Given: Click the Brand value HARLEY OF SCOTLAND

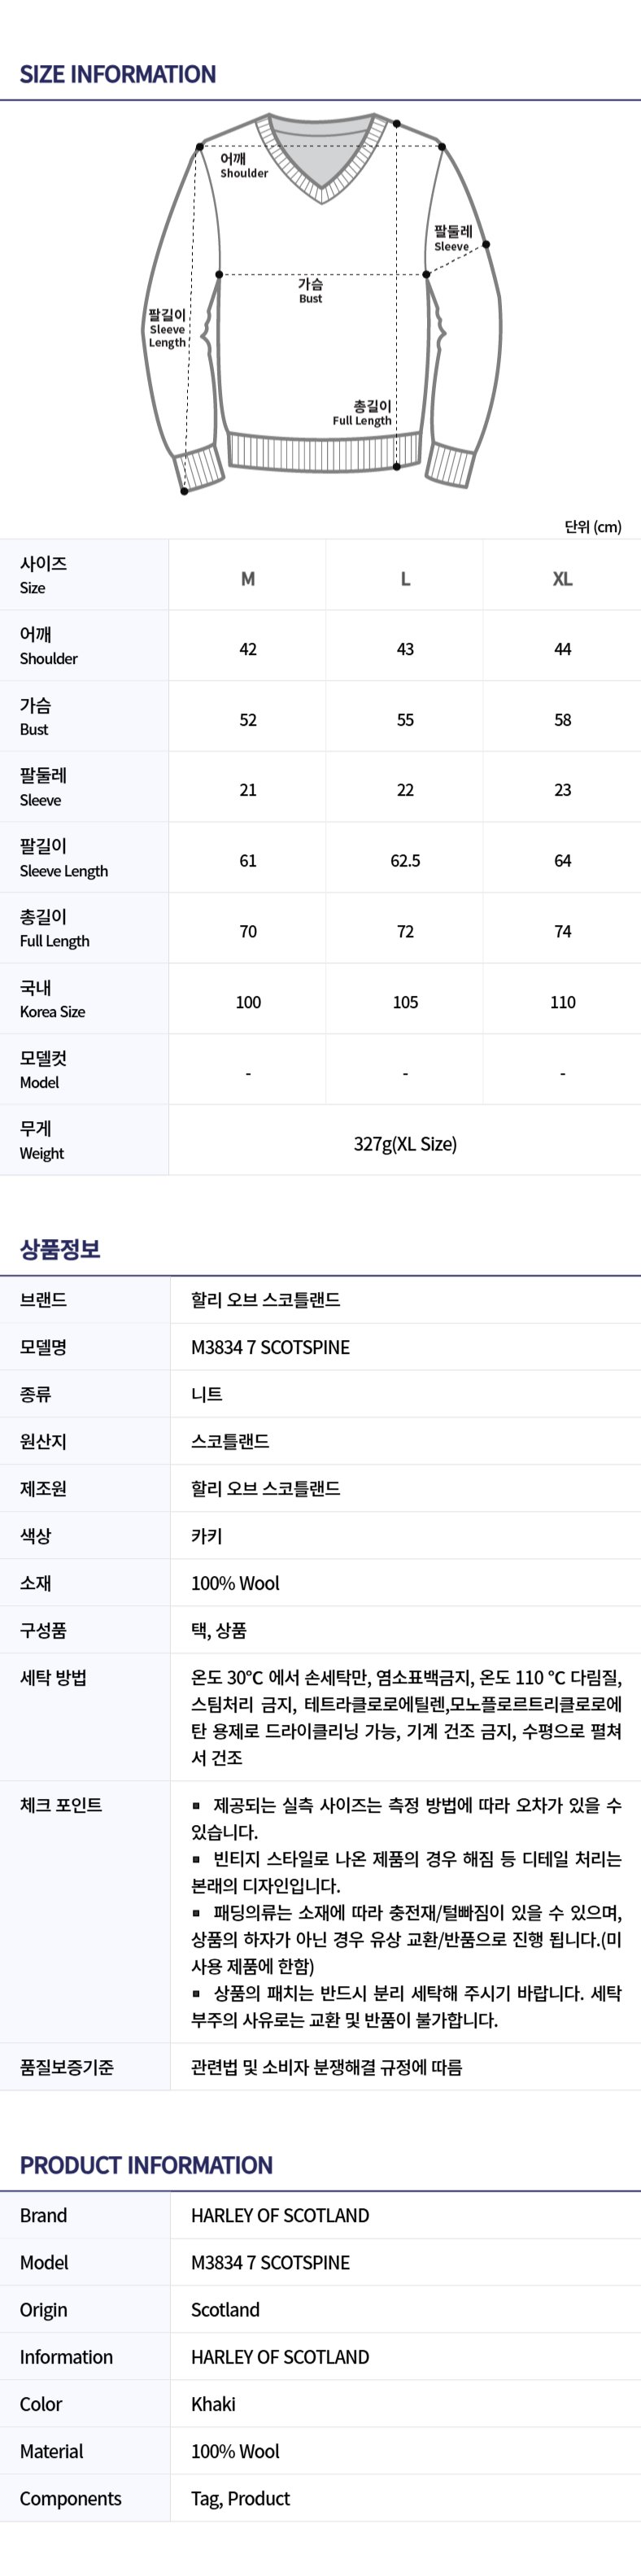Looking at the screenshot, I should (280, 2216).
